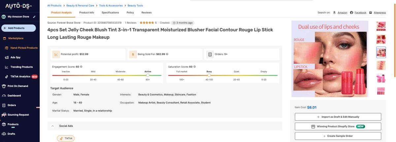
Task: Switch to the Policy tab
Action: point(130,12)
